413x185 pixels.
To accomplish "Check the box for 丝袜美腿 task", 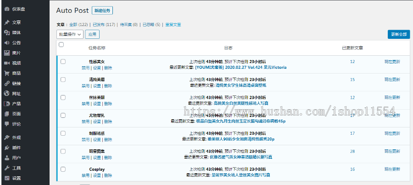I will point(63,97).
